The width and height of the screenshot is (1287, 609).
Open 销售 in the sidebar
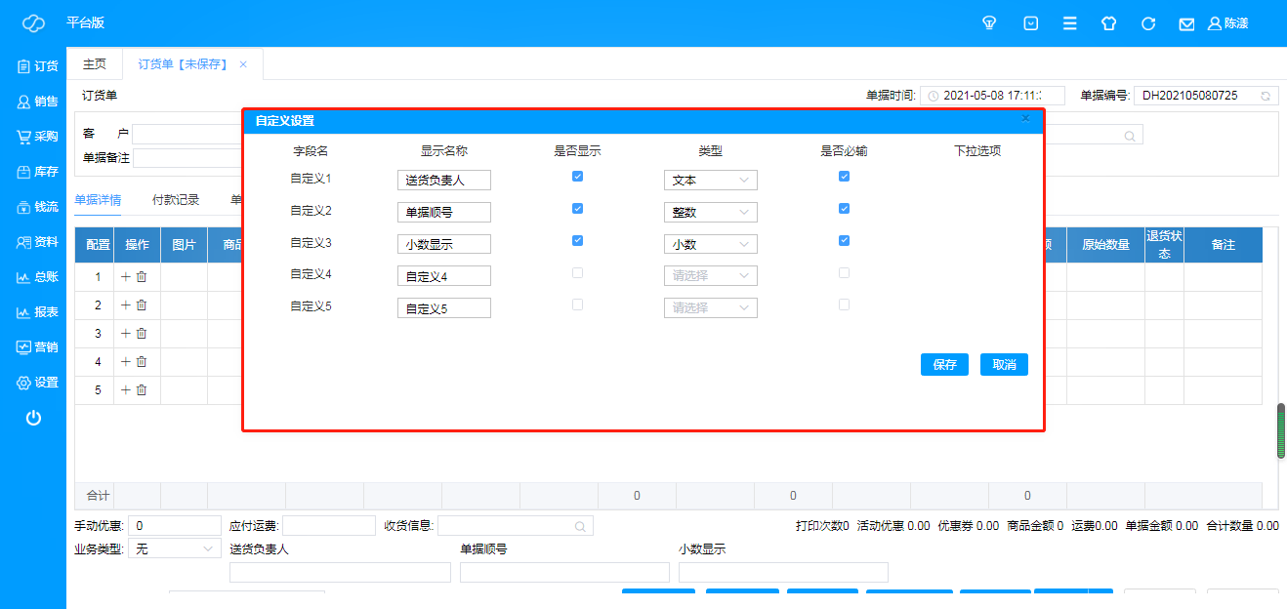pyautogui.click(x=37, y=101)
